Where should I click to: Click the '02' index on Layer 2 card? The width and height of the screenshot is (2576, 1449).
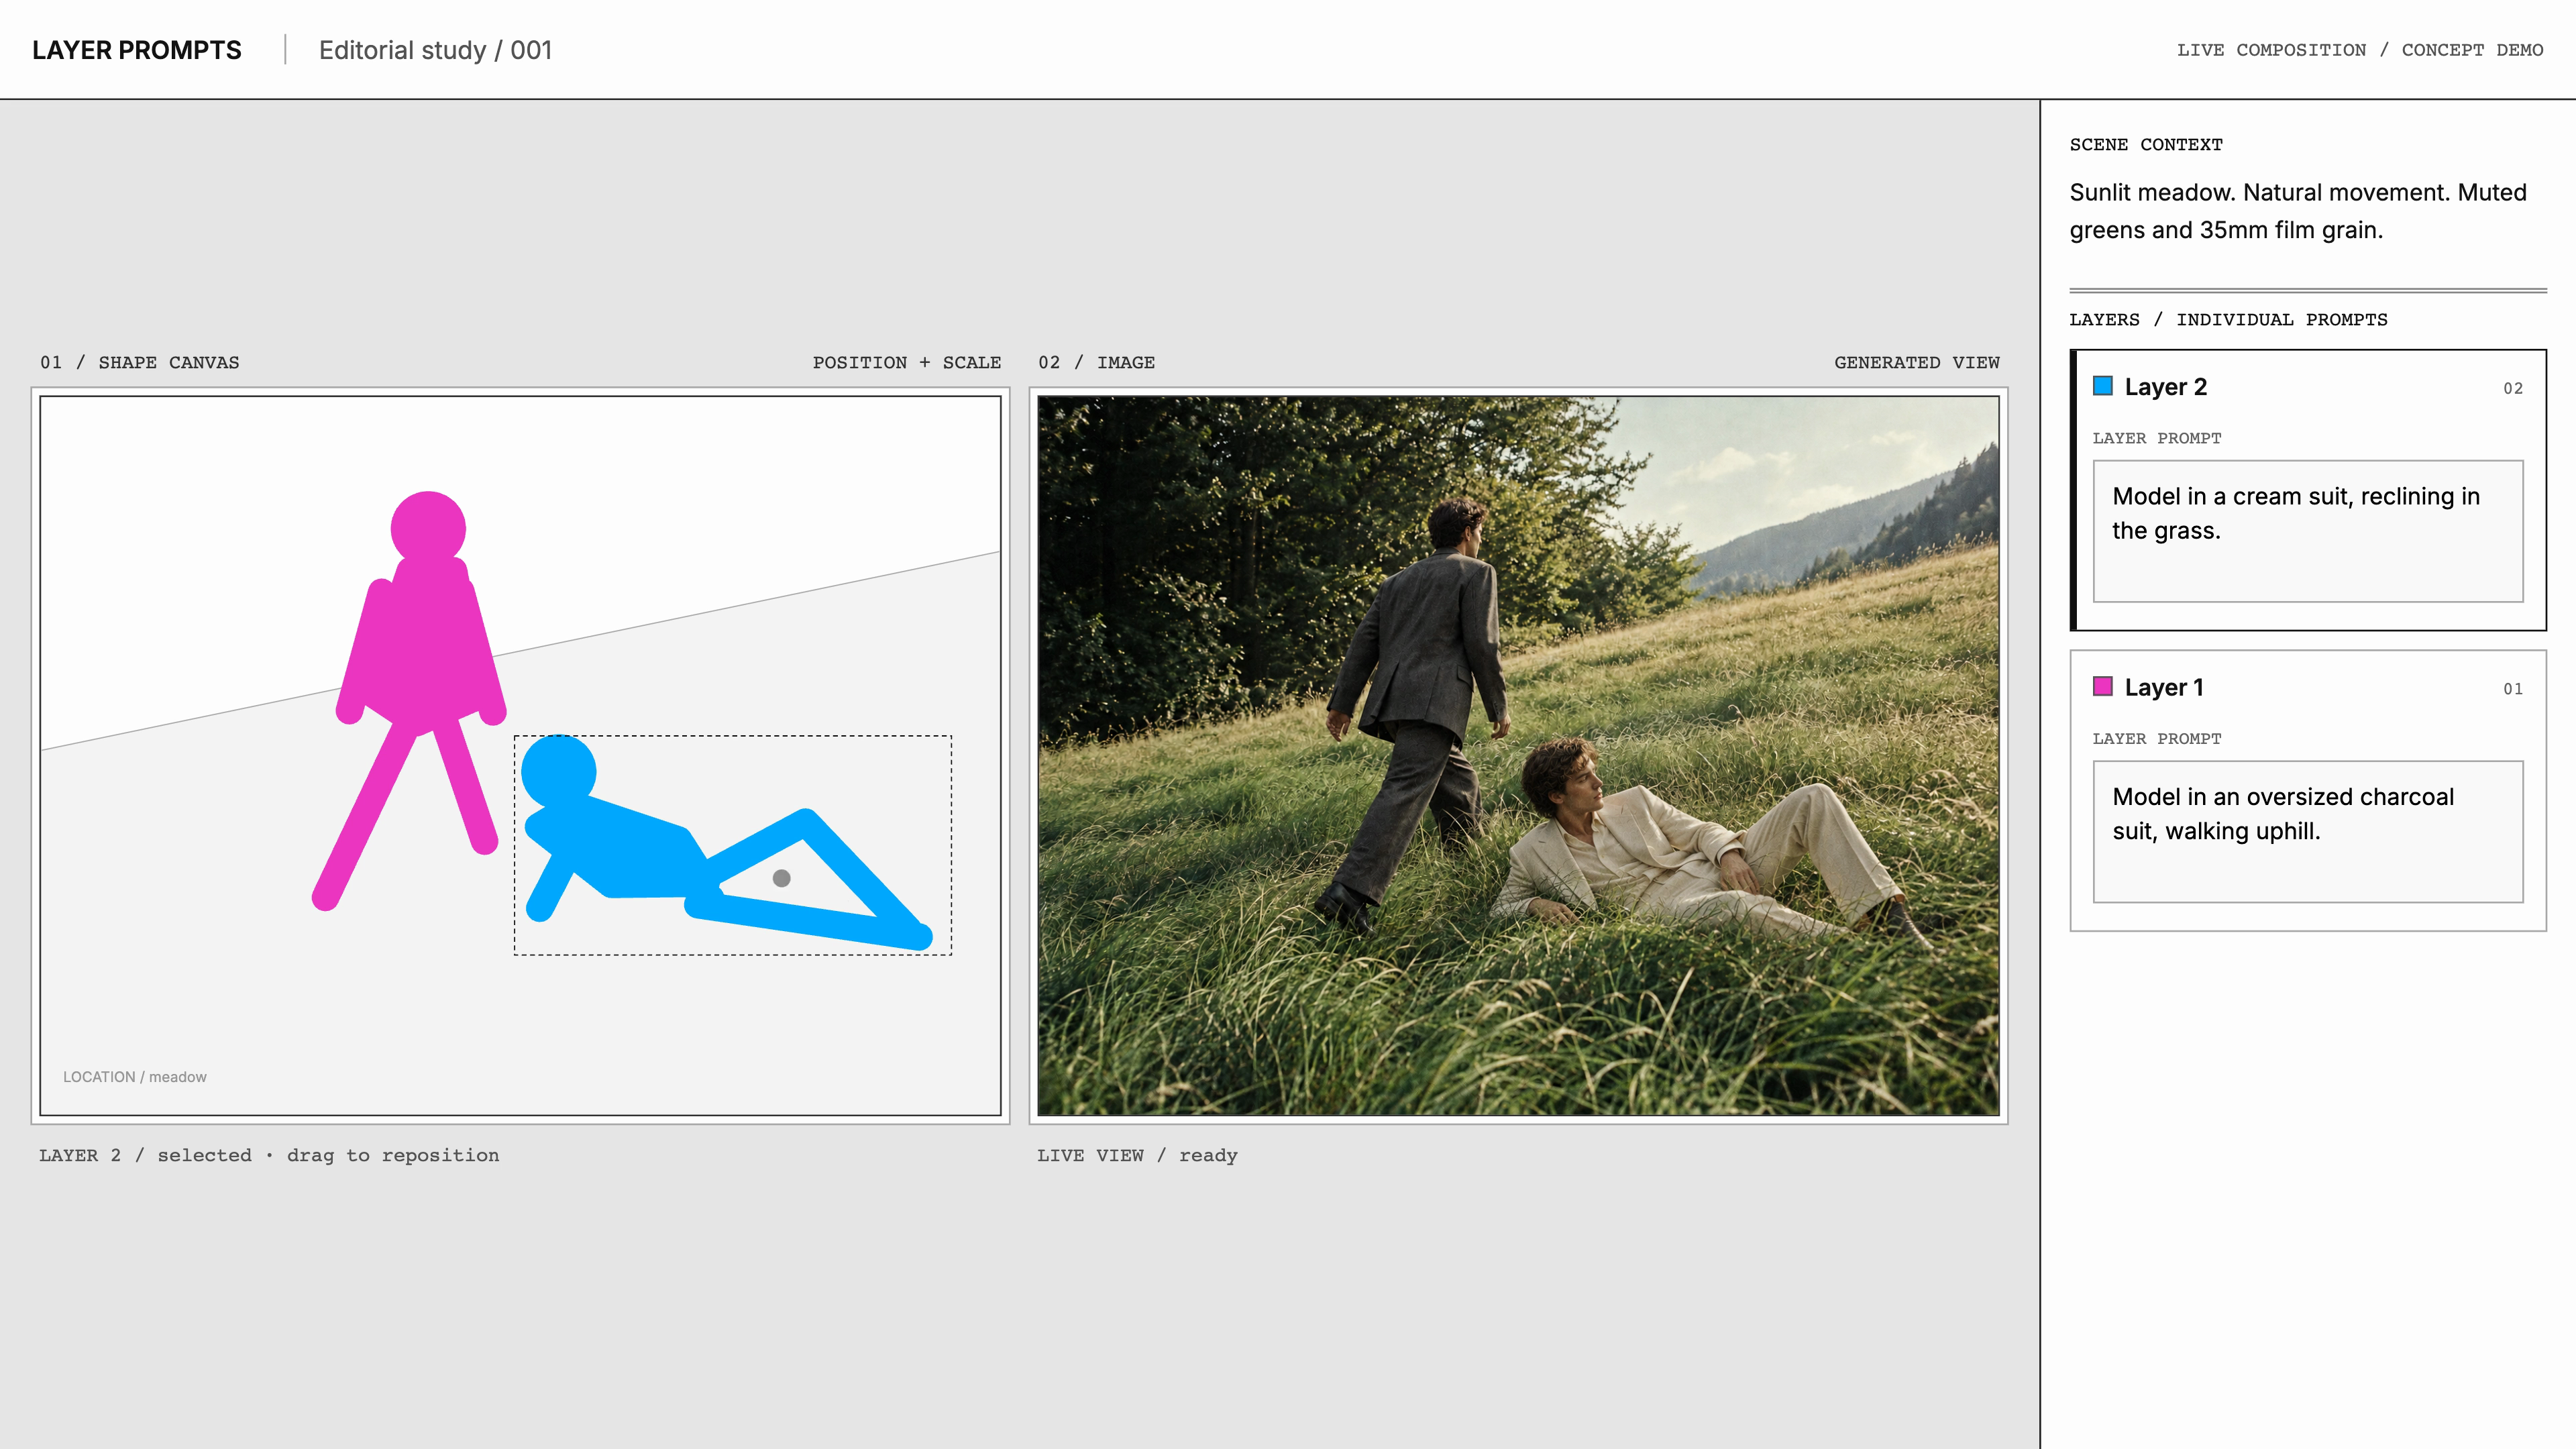2513,388
